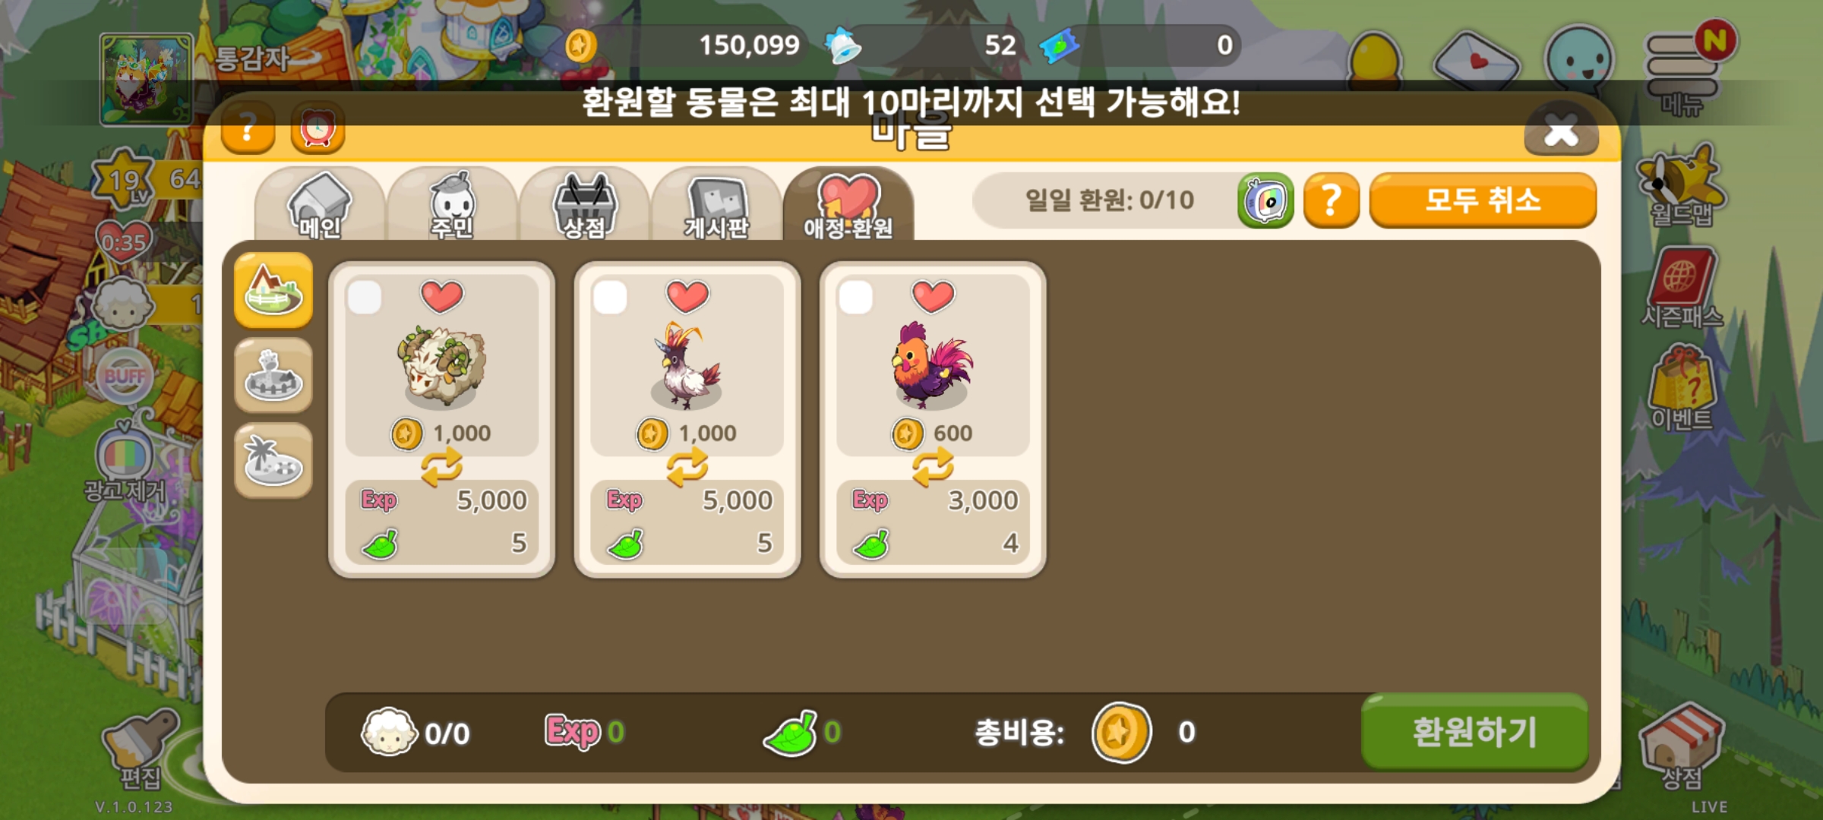Viewport: 1823px width, 820px height.
Task: Select the sheep animal checkbox
Action: (365, 297)
